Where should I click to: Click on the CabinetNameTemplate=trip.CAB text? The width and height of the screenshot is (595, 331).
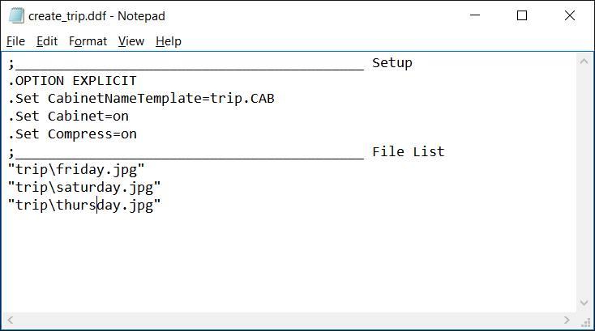point(161,99)
